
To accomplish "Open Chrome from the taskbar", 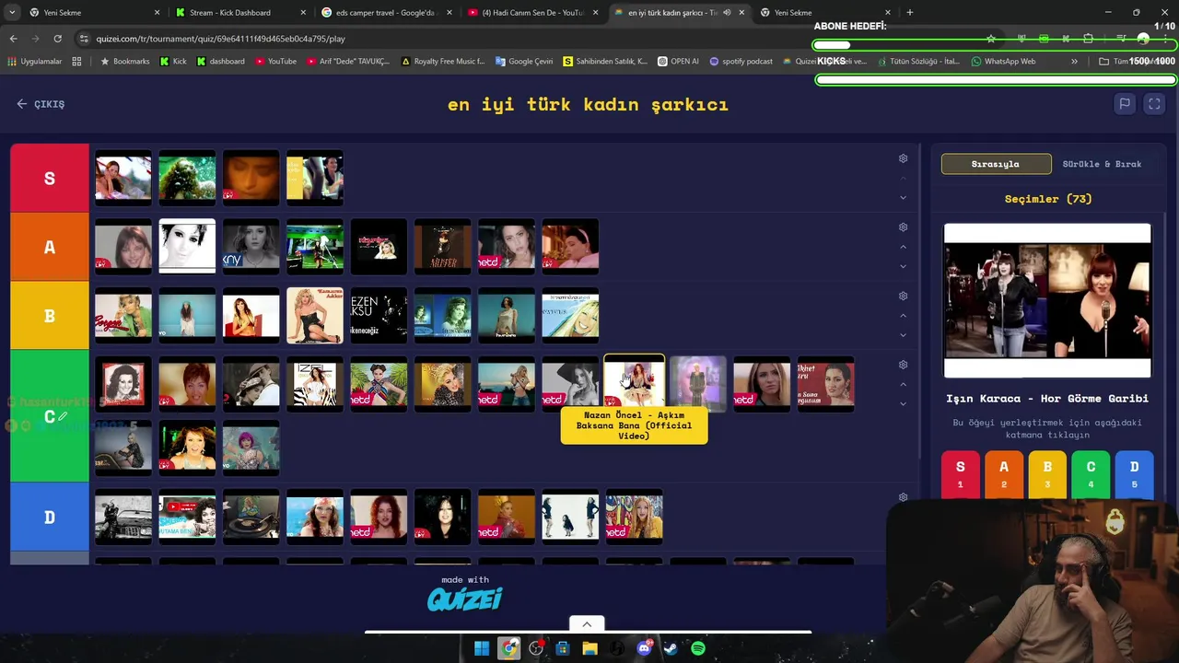I will [x=508, y=648].
